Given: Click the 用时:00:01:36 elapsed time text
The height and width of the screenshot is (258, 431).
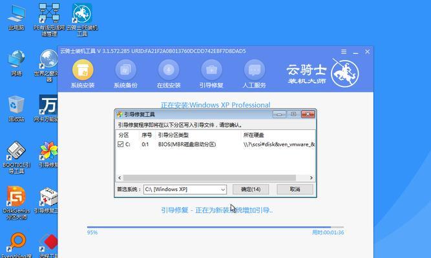Looking at the screenshot, I should 328,232.
